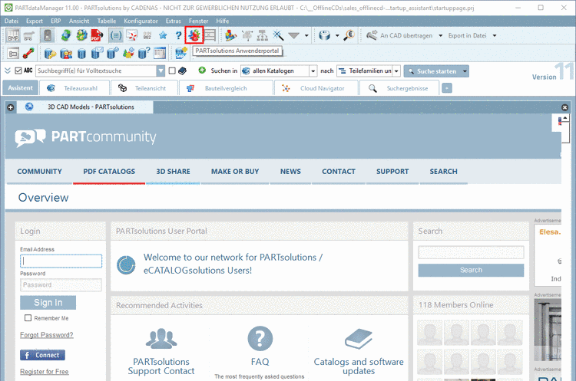Open MAKE OR BUY in site navigation
Image resolution: width=576 pixels, height=381 pixels.
(235, 171)
